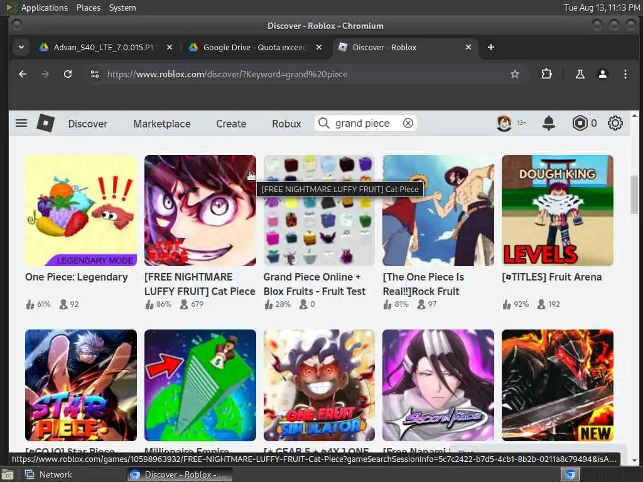The image size is (643, 482).
Task: Open the Robux nav link
Action: pos(286,124)
